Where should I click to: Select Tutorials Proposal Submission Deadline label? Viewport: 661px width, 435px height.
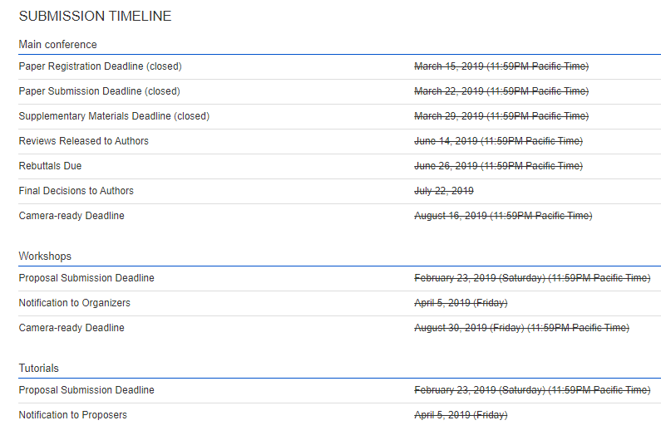86,390
